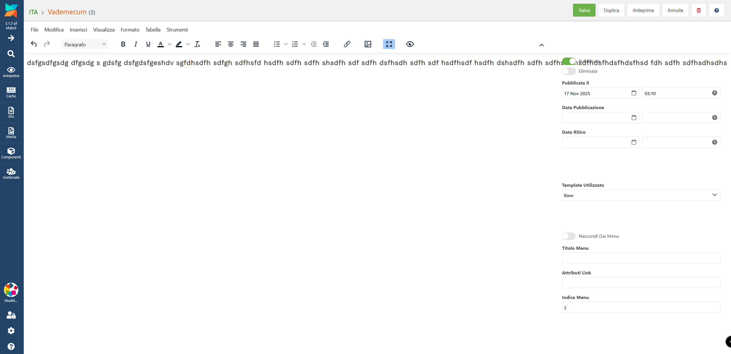The height and width of the screenshot is (354, 731).
Task: Expand the Template Utilizzato dropdown
Action: tap(641, 195)
